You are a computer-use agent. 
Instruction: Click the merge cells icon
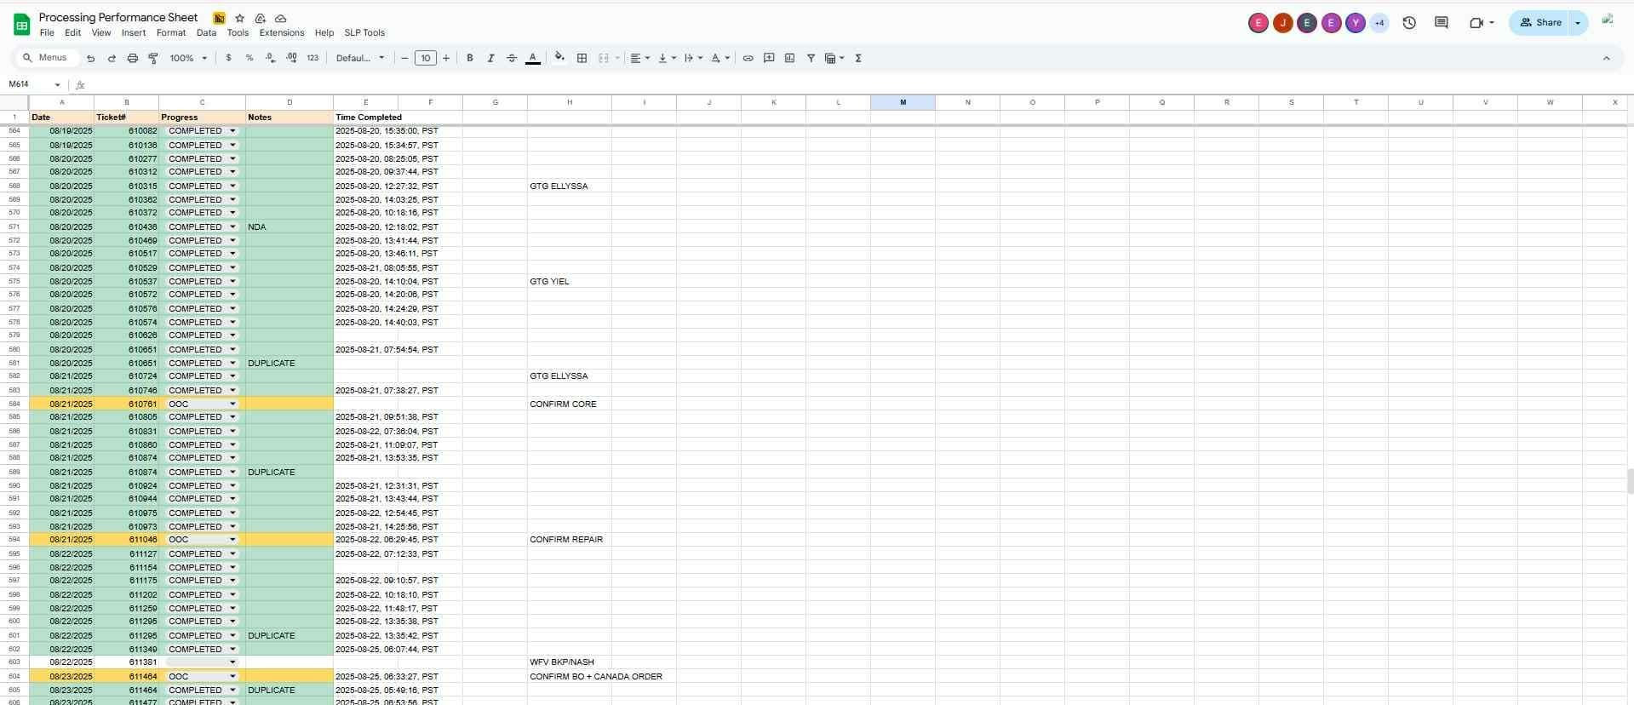click(604, 58)
